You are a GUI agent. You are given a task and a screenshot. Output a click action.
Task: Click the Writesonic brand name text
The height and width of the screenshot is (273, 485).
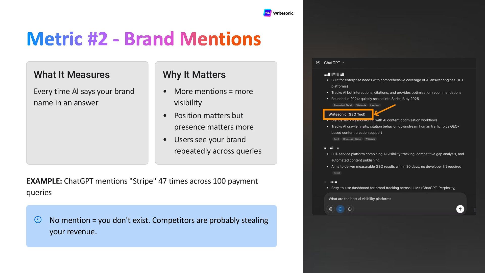(x=283, y=13)
